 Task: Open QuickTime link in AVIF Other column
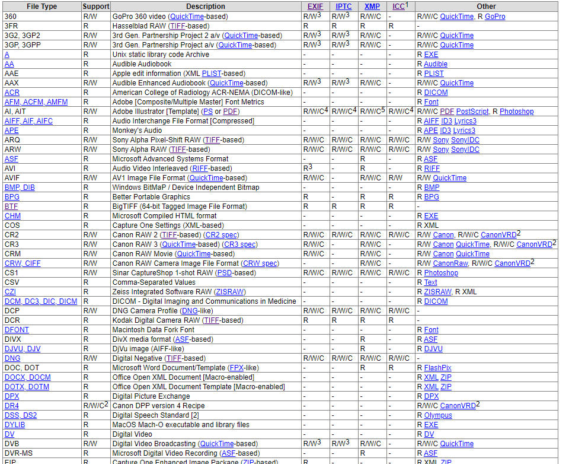pos(450,178)
